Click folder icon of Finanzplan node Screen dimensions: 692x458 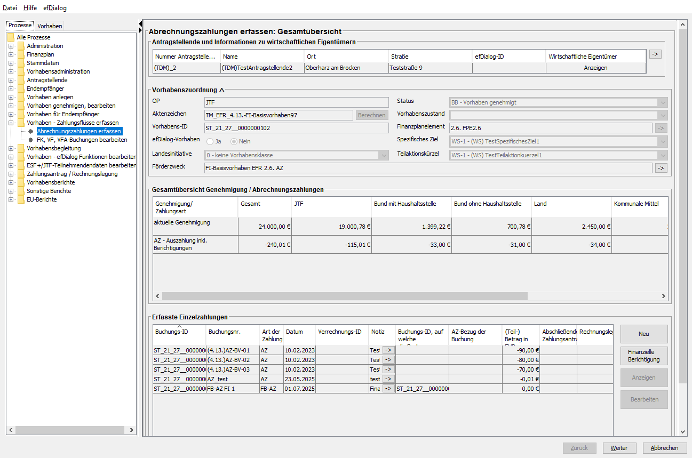tap(21, 54)
